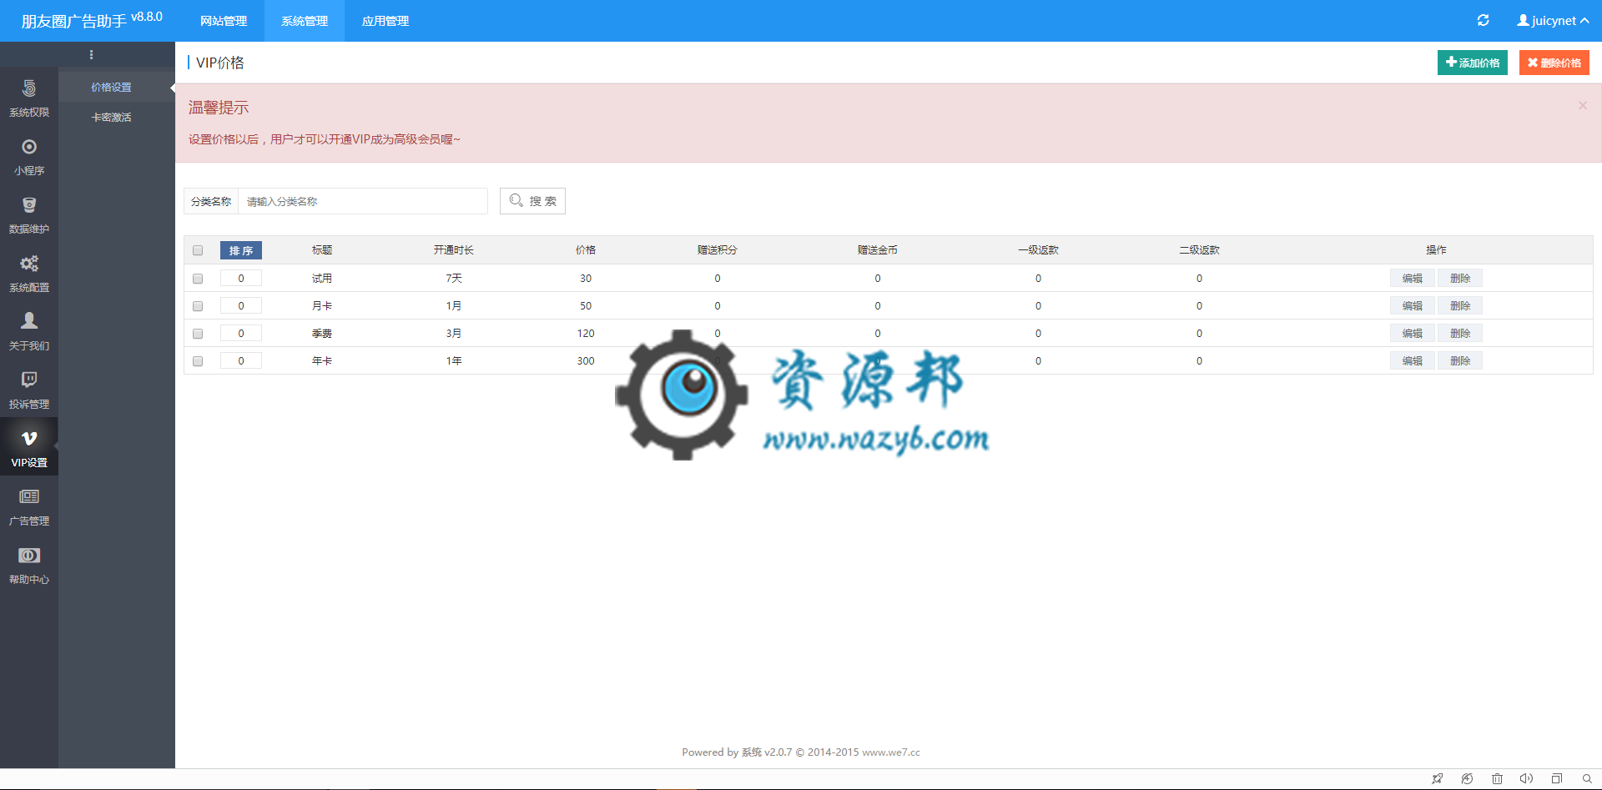Open the 关于我们 person icon

point(29,321)
